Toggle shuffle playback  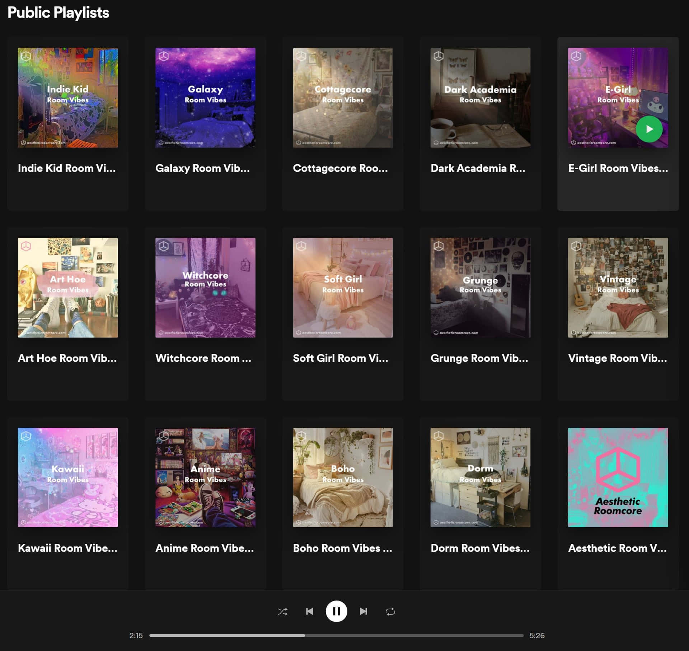282,611
